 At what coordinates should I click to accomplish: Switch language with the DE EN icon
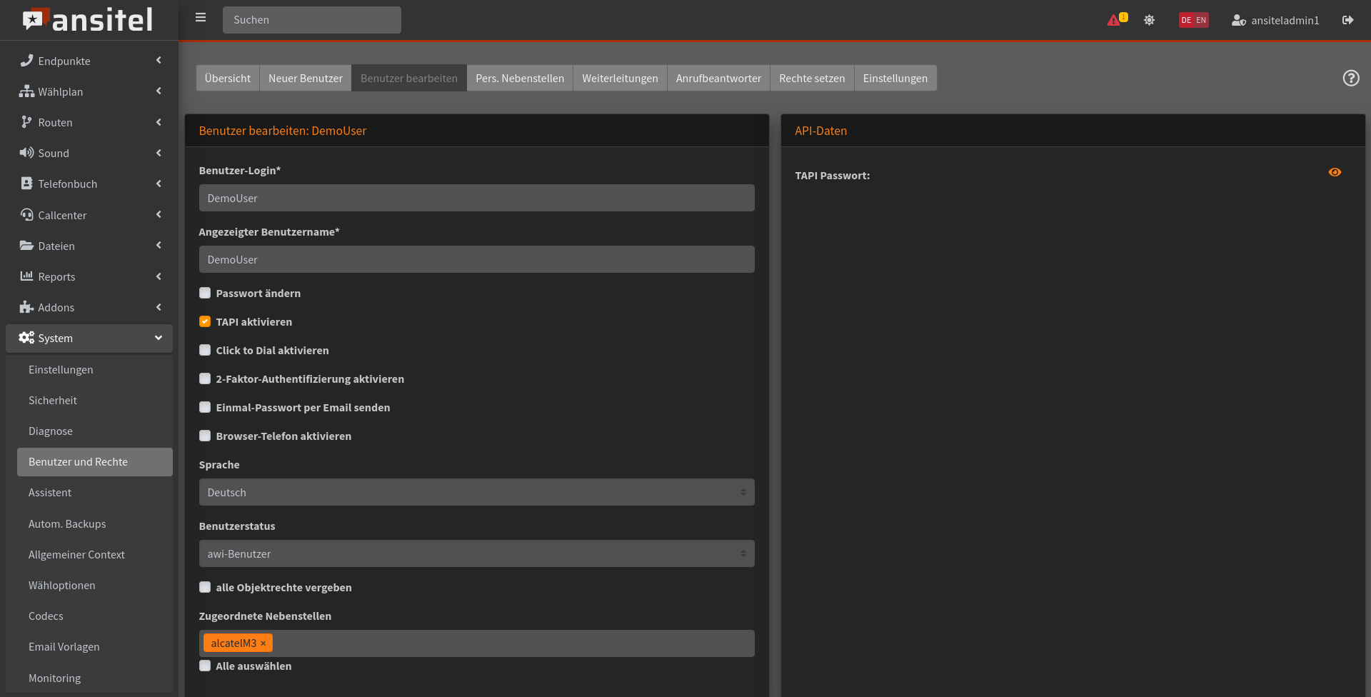point(1193,20)
